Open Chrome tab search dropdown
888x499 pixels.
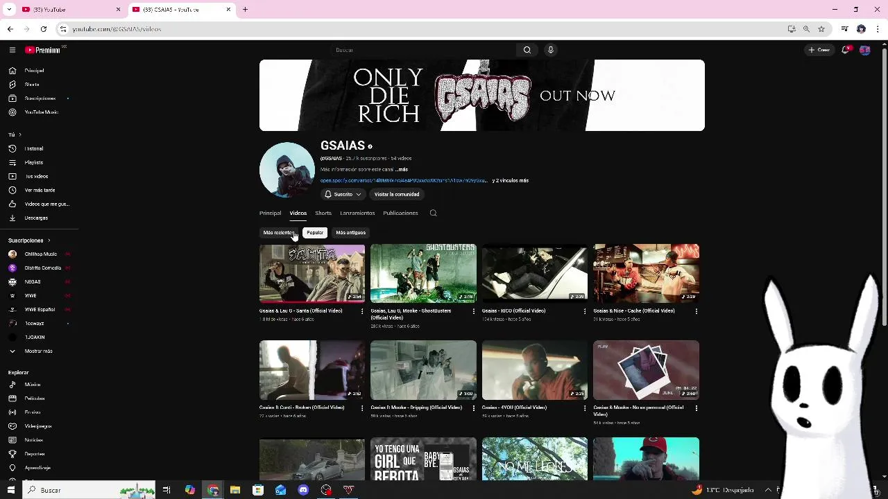pos(9,10)
